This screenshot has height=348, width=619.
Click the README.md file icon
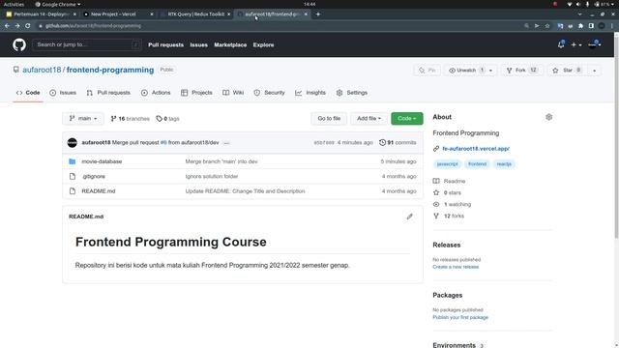point(73,191)
